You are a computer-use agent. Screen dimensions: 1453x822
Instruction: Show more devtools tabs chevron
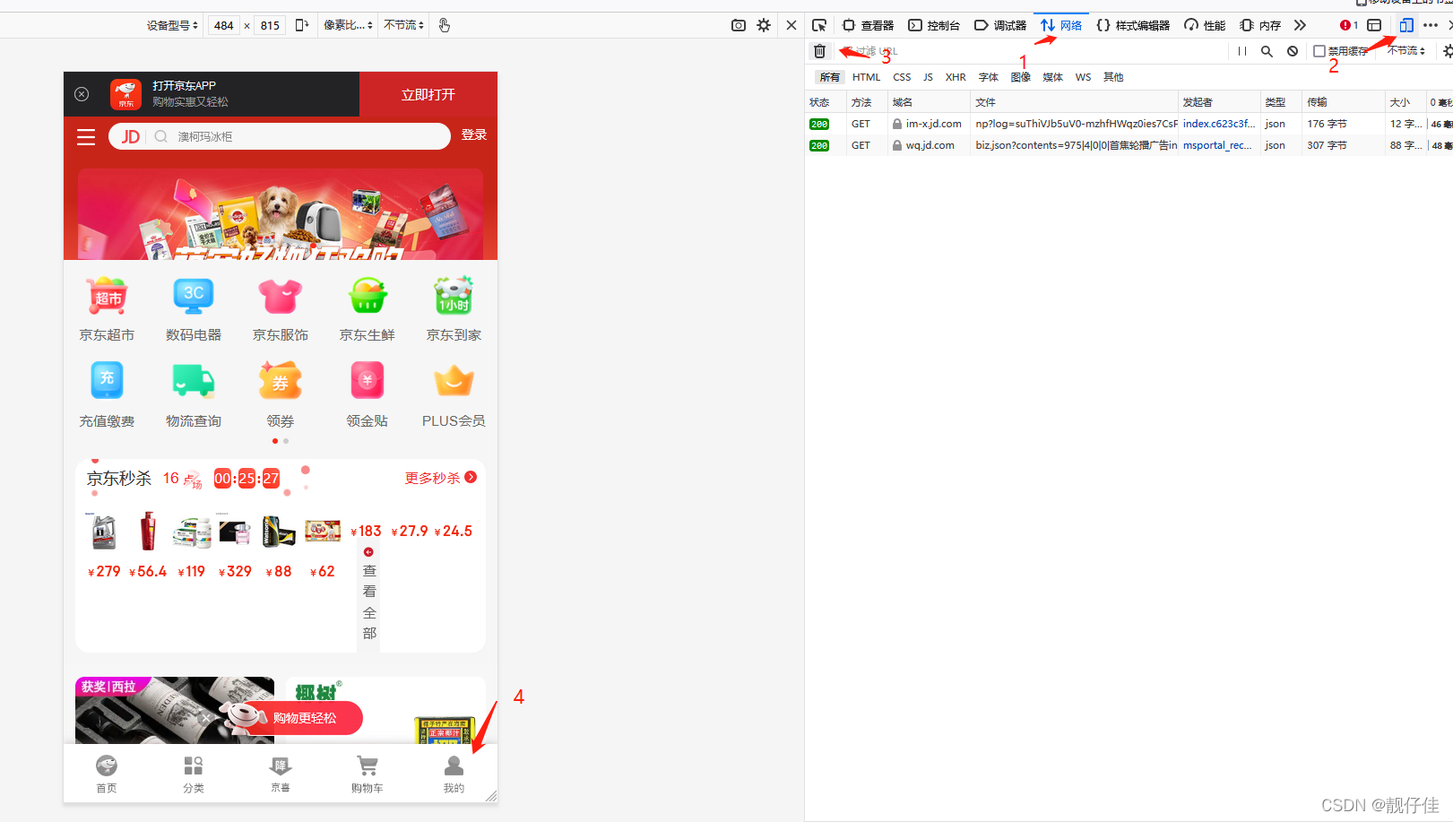(x=1300, y=25)
